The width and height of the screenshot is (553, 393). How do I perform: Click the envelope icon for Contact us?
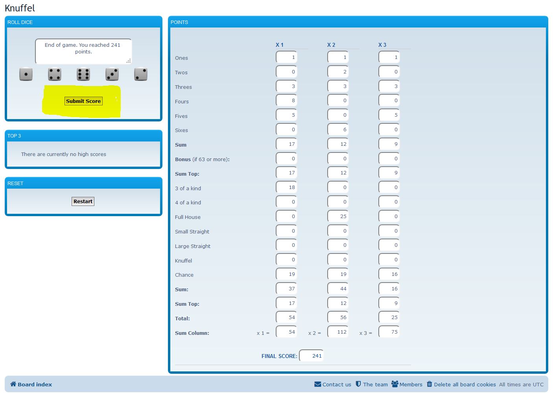[x=318, y=384]
